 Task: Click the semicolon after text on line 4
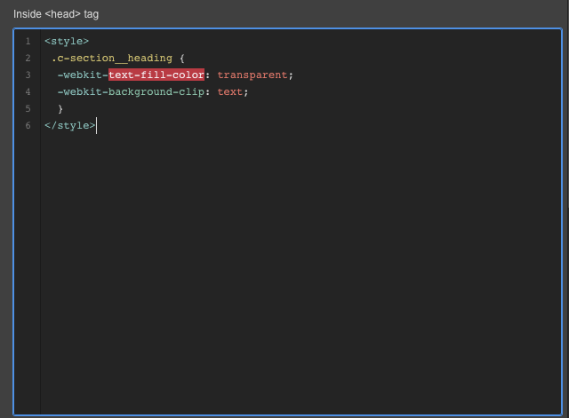(245, 92)
